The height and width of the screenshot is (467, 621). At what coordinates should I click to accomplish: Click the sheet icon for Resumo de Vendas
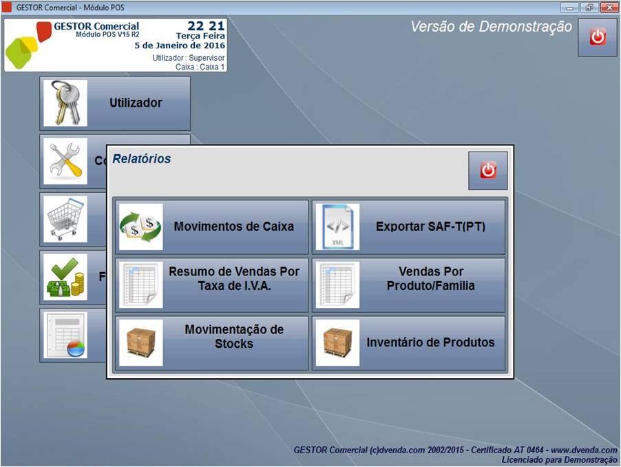140,284
